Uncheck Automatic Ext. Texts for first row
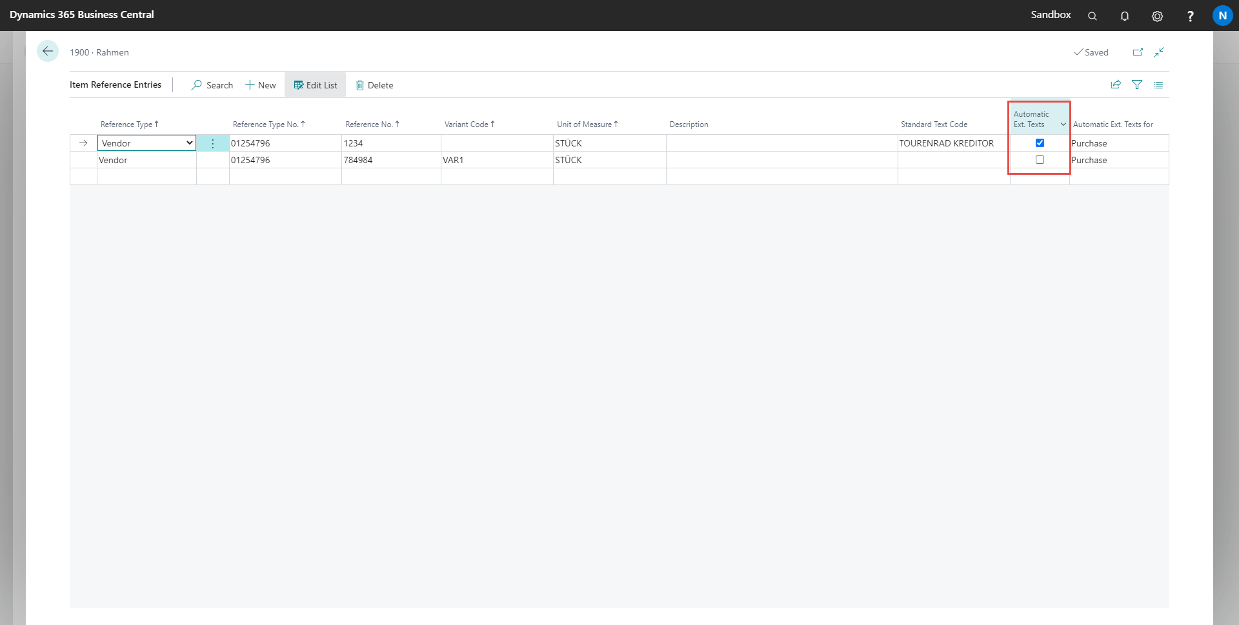 (x=1040, y=143)
